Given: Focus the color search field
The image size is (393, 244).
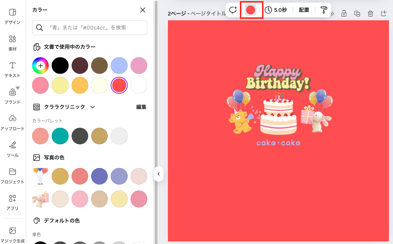Looking at the screenshot, I should pos(89,28).
